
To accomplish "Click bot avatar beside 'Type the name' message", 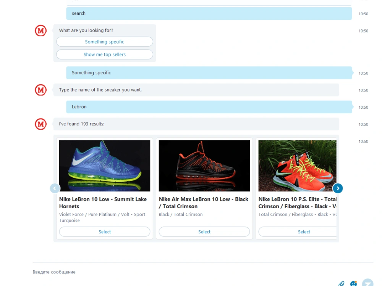I will [41, 90].
